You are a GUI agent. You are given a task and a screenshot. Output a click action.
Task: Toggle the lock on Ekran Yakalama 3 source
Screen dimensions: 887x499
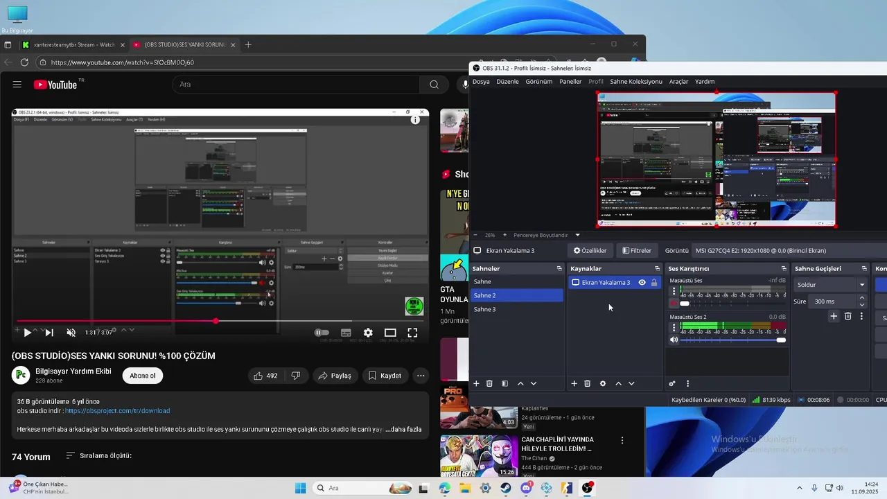654,283
